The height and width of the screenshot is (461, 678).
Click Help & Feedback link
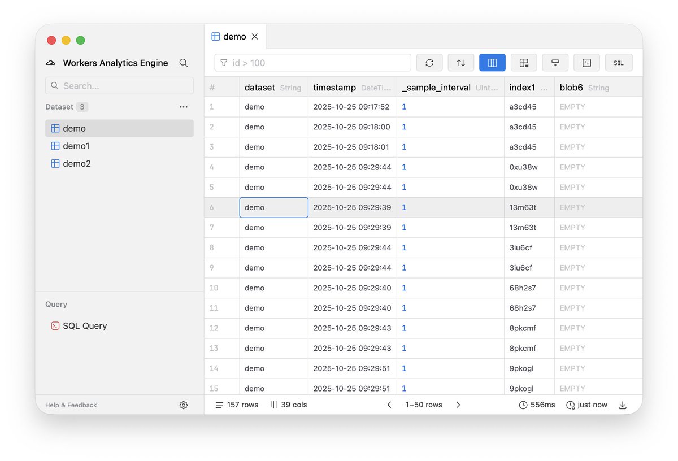71,405
